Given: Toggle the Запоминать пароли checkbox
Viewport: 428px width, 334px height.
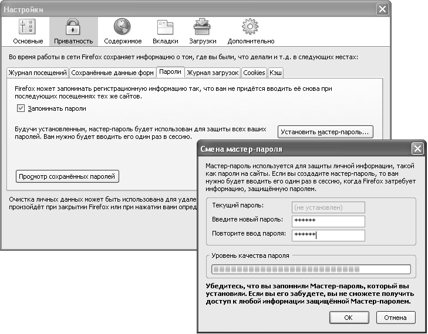Looking at the screenshot, I should pos(22,108).
